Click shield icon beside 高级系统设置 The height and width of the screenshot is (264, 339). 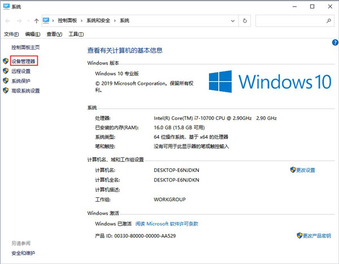(x=6, y=90)
